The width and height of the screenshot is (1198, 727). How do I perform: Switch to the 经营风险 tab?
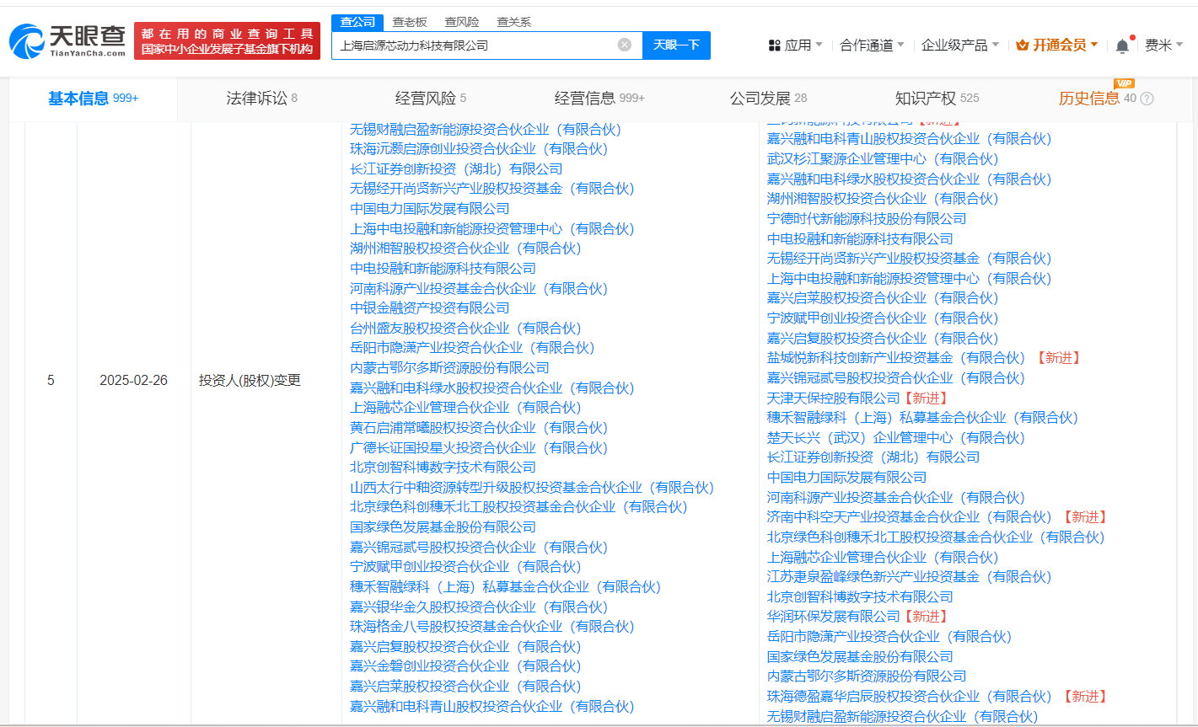click(430, 99)
